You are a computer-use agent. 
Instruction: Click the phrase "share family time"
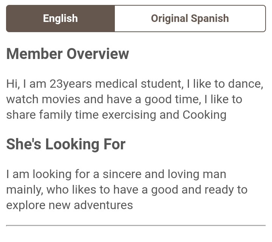[x=53, y=115]
